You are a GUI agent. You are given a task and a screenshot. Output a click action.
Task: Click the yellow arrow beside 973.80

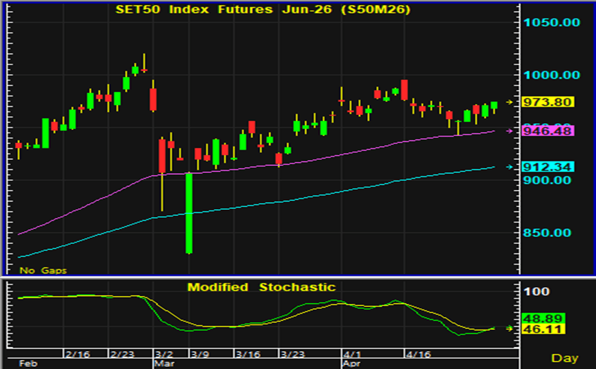click(509, 102)
